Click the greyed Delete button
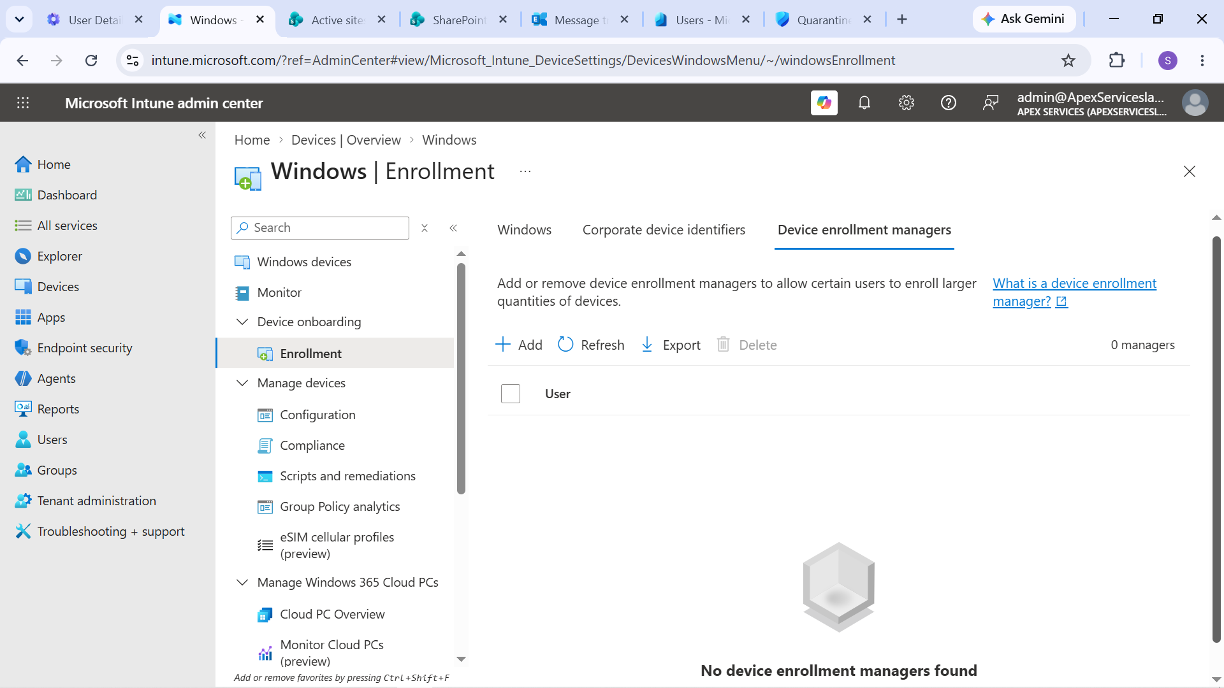 pyautogui.click(x=747, y=345)
